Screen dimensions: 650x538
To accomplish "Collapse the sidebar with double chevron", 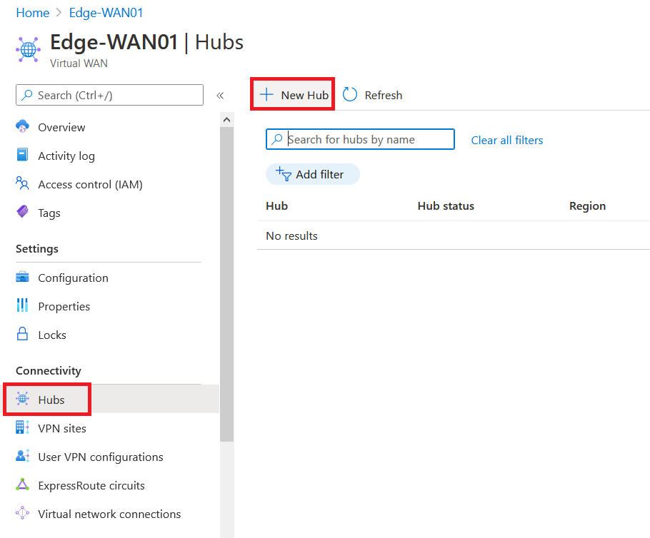I will (x=220, y=96).
